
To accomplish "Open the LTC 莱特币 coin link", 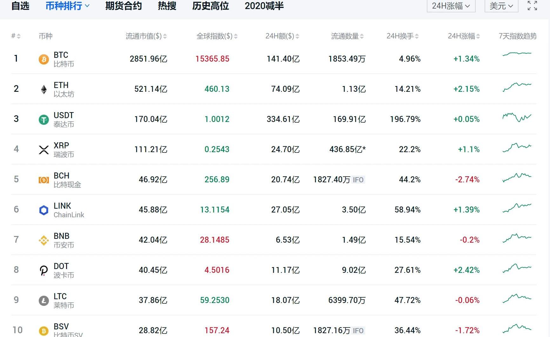I will pyautogui.click(x=64, y=300).
